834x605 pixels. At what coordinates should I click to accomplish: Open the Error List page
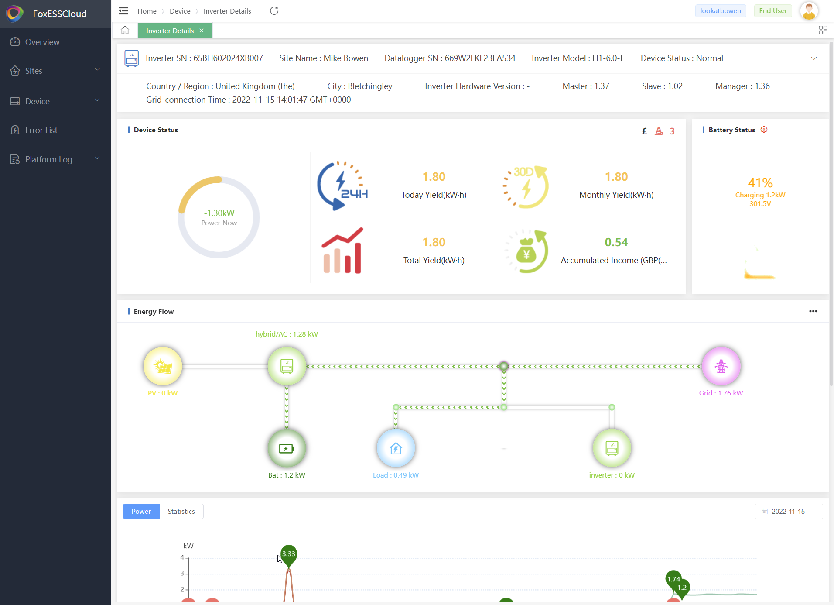[41, 130]
